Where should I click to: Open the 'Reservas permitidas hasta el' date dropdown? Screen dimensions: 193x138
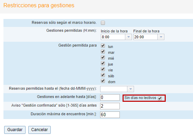pyautogui.click(x=131, y=89)
